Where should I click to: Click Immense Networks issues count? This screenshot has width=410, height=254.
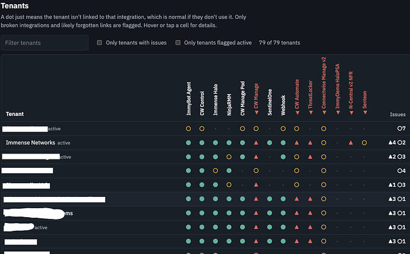click(x=397, y=143)
